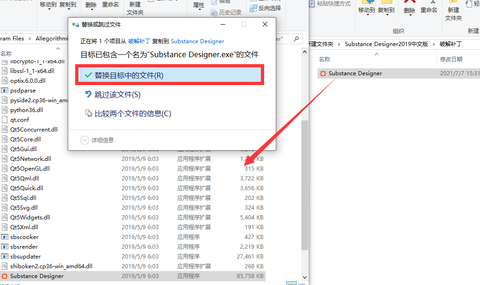480x285 pixels.
Task: Expand the 详细信息 details chevron
Action: pos(84,140)
